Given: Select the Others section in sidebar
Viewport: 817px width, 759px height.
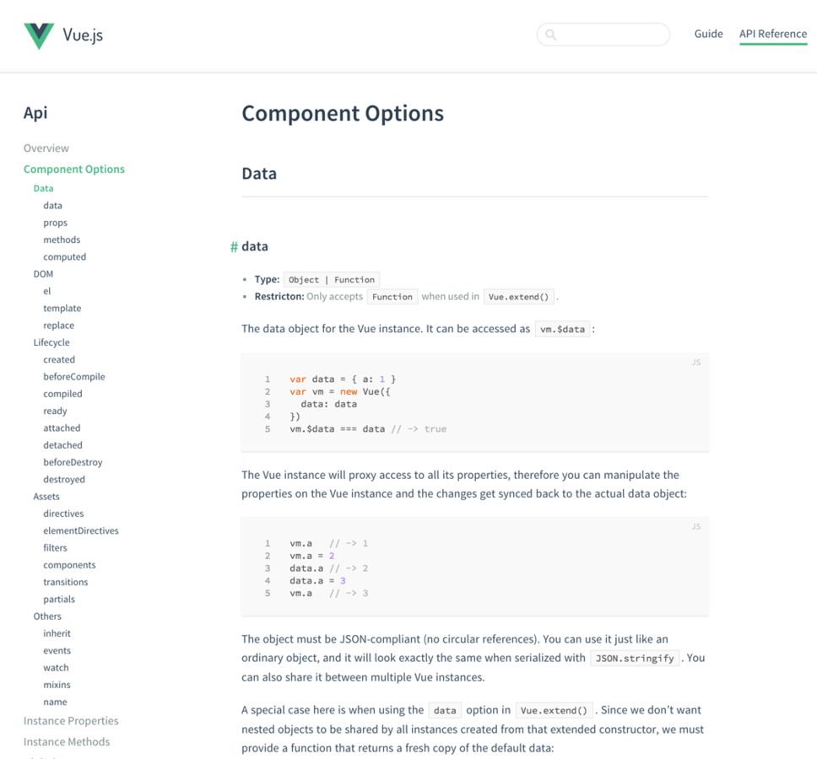Looking at the screenshot, I should pos(47,616).
